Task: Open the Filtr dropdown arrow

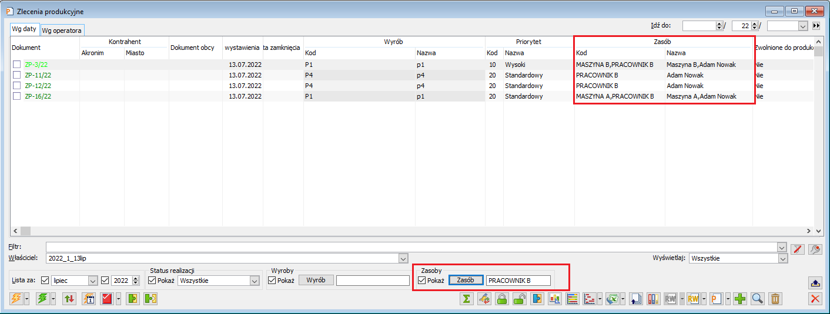Action: click(782, 247)
